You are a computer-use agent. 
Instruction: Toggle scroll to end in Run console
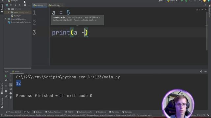click(11, 89)
